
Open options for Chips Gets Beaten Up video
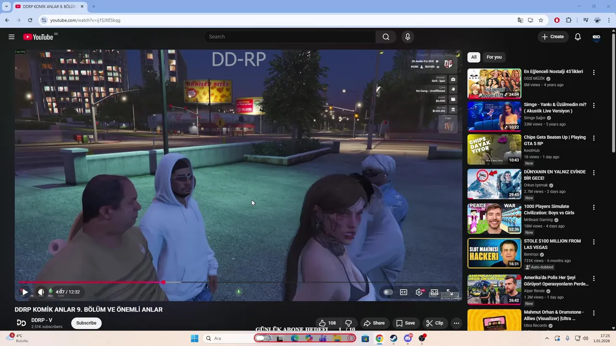click(594, 138)
